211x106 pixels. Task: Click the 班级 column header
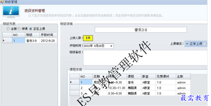(x=32, y=35)
